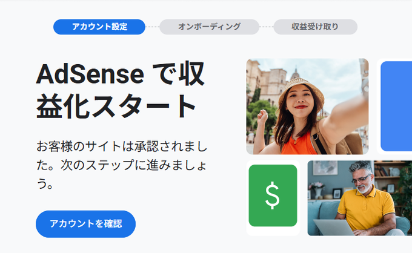The height and width of the screenshot is (253, 412).
Task: Click the silver laptop in the man's photo
Action: [x=333, y=228]
